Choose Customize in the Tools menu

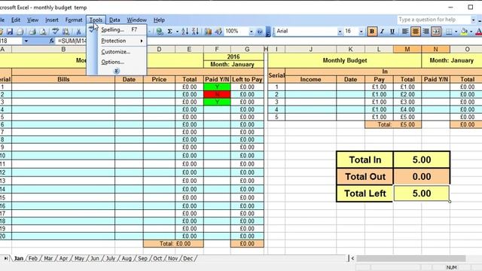coord(122,52)
